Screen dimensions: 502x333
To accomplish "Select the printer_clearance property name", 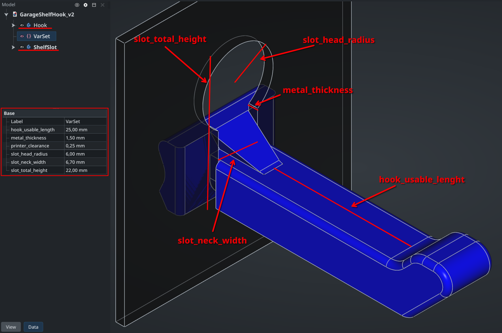I will click(30, 146).
